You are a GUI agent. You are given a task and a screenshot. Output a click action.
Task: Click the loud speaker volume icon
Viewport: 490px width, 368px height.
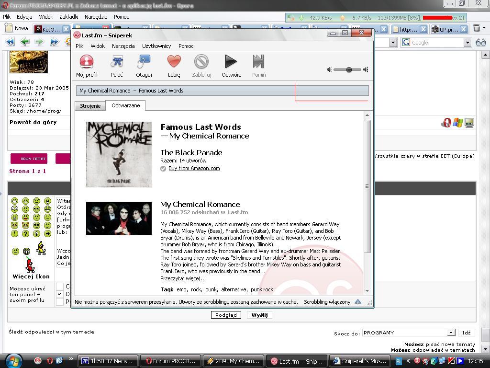(x=366, y=69)
